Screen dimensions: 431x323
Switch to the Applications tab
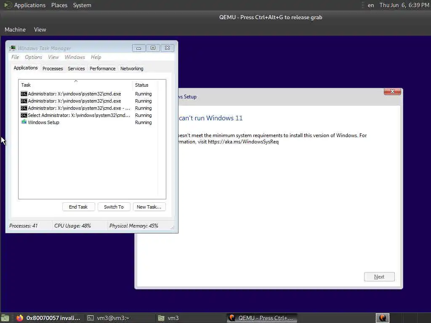[26, 68]
